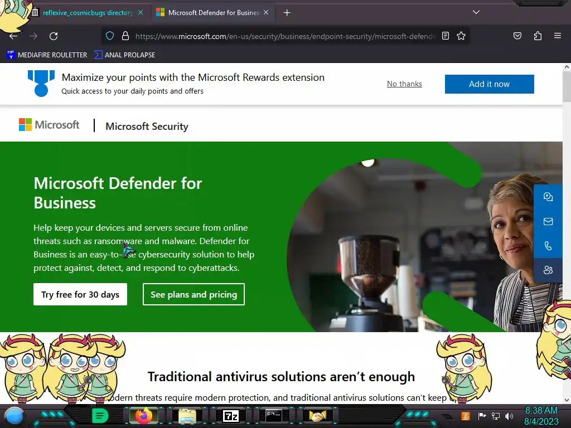
Task: Click See plans and pricing button
Action: coord(193,294)
